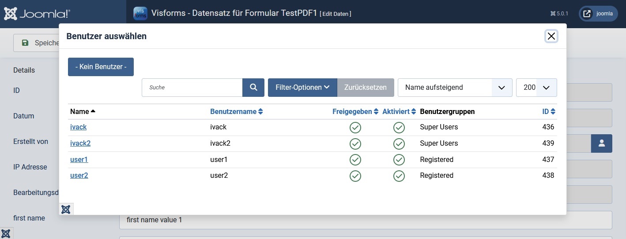The height and width of the screenshot is (239, 626).
Task: Open the 200 list limit dropdown
Action: pos(536,88)
